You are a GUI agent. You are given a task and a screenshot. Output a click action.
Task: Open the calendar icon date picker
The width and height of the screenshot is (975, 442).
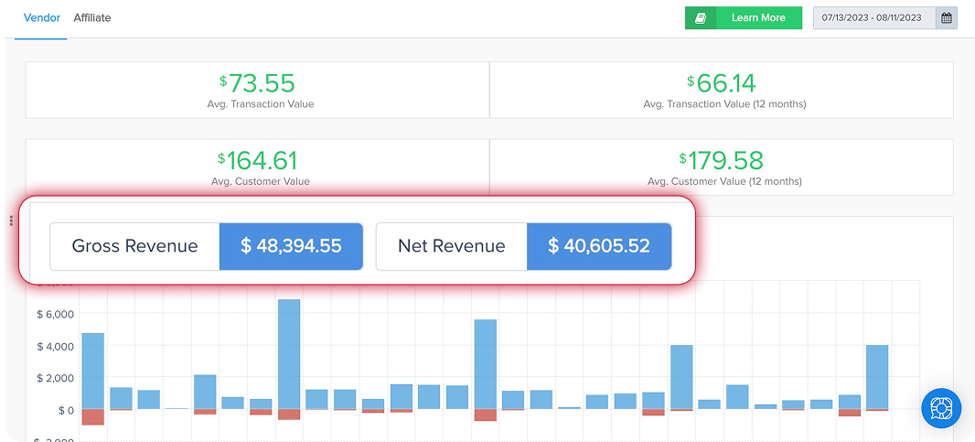click(x=947, y=17)
